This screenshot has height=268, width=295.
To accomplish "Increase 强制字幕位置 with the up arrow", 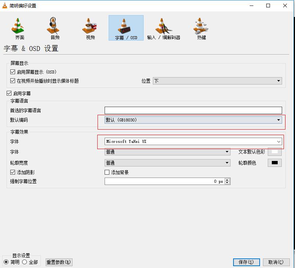I will [x=227, y=180].
